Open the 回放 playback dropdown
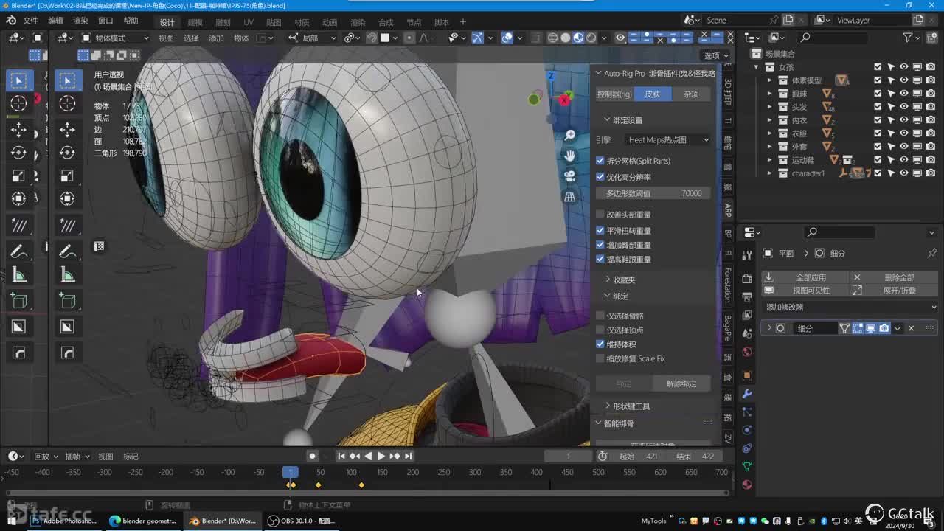Image resolution: width=944 pixels, height=531 pixels. (46, 457)
